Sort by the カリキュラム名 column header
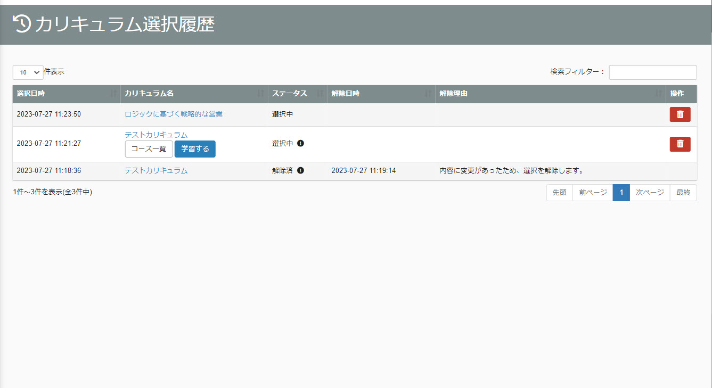This screenshot has height=388, width=712. pyautogui.click(x=194, y=94)
